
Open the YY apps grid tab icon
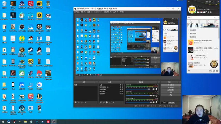[x=215, y=21]
